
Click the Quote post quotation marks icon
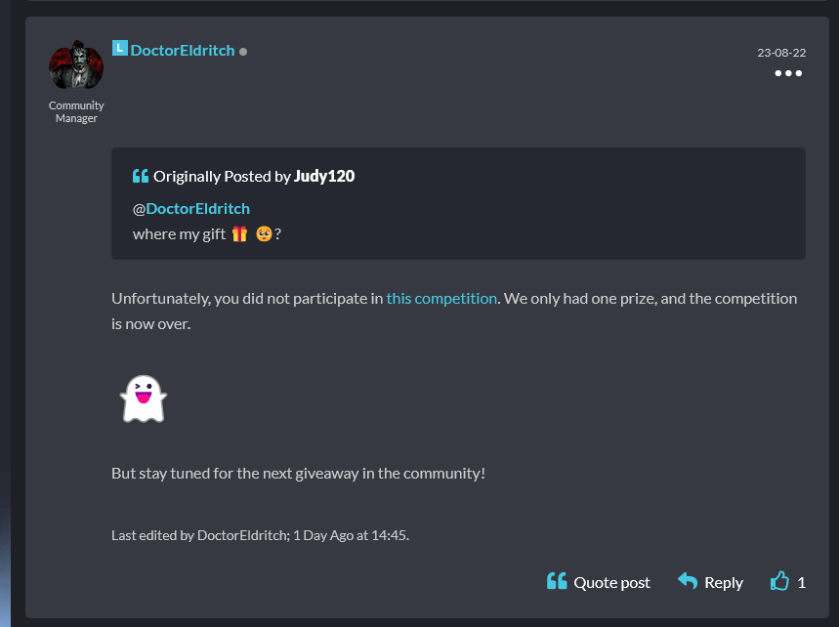pyautogui.click(x=556, y=581)
